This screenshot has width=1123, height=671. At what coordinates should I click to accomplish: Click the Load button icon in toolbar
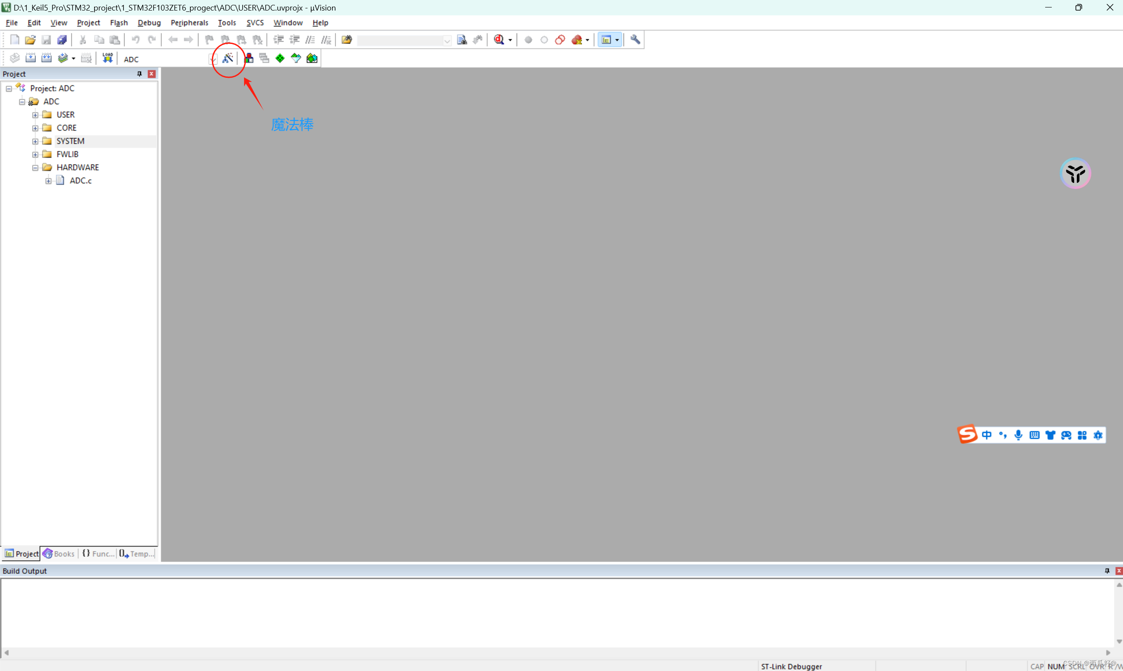(108, 58)
